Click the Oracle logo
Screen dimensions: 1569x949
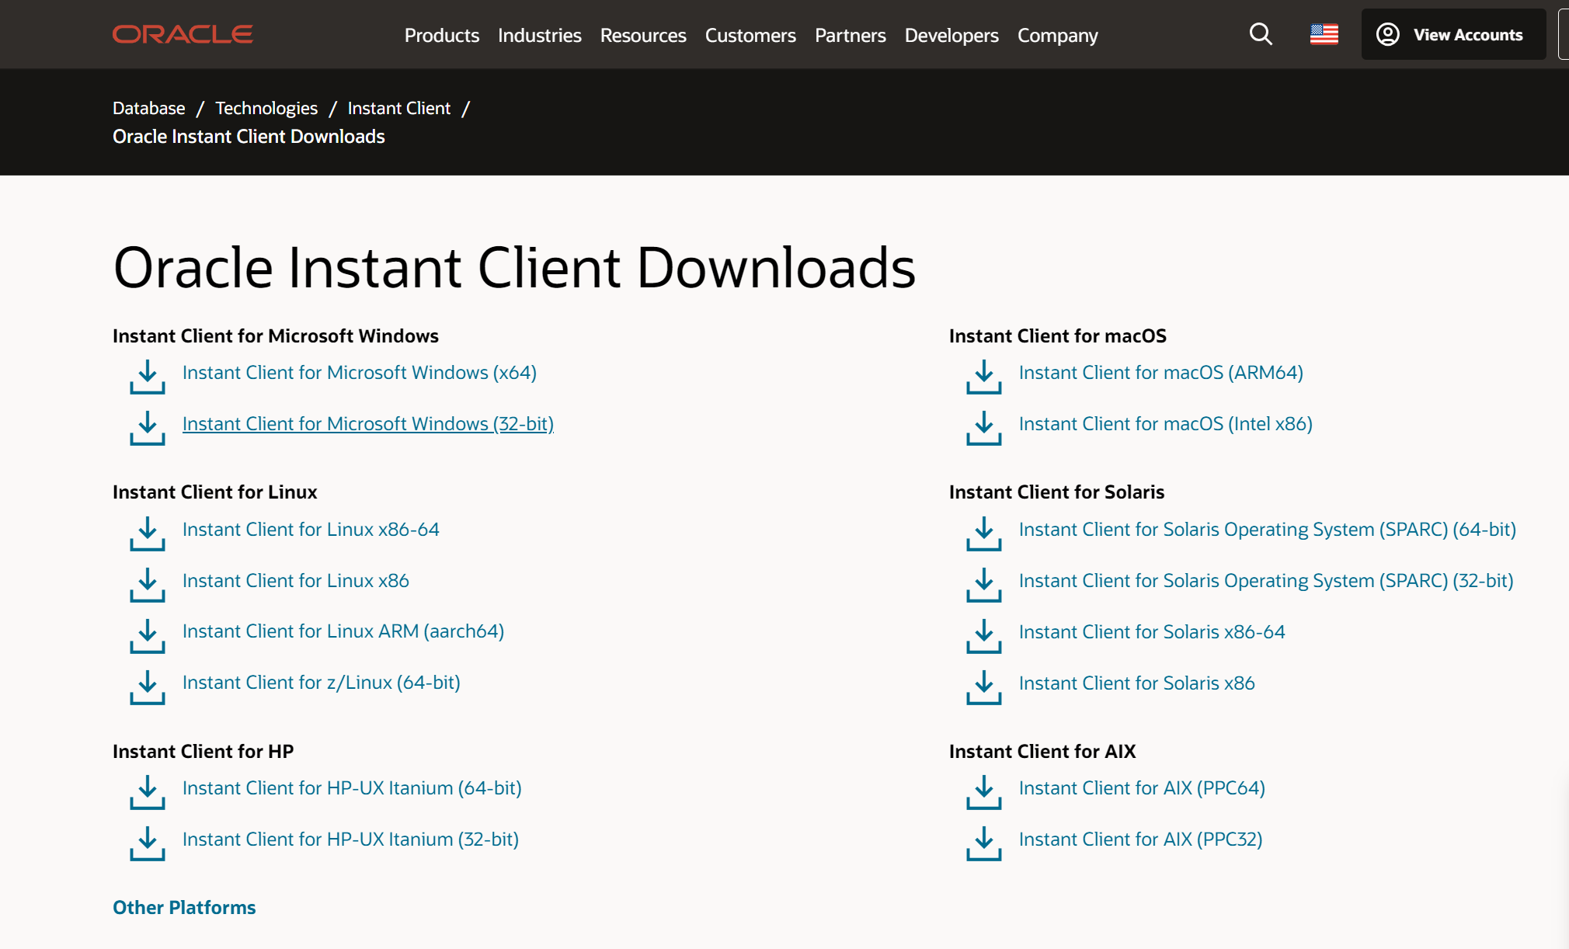tap(183, 34)
